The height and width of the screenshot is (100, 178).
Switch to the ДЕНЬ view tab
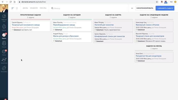tap(25, 8)
